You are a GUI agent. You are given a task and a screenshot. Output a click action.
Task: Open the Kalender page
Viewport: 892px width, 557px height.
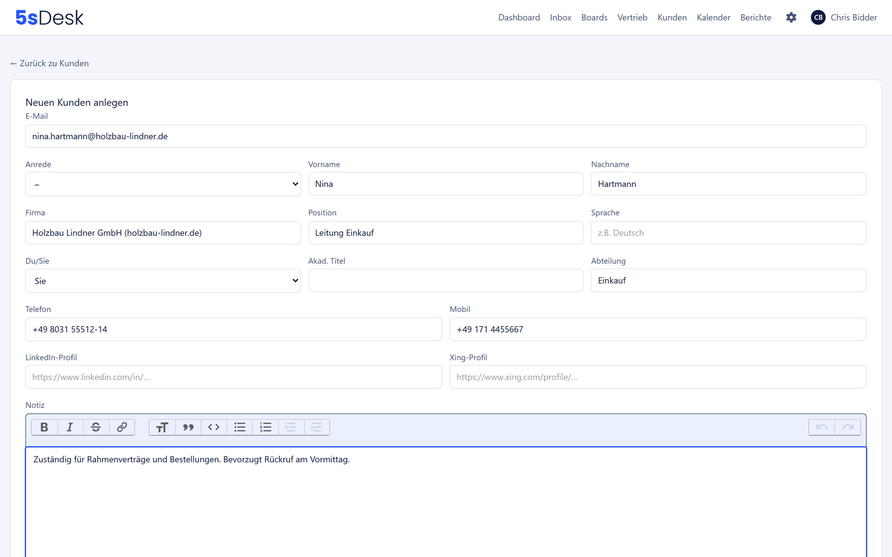pyautogui.click(x=714, y=17)
